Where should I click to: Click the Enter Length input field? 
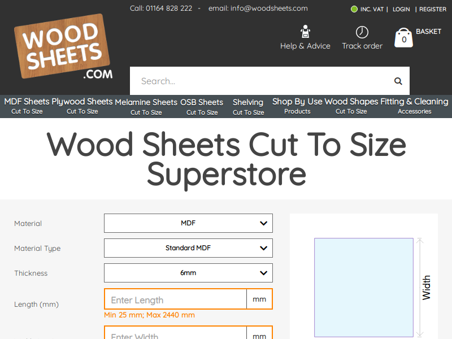point(175,299)
